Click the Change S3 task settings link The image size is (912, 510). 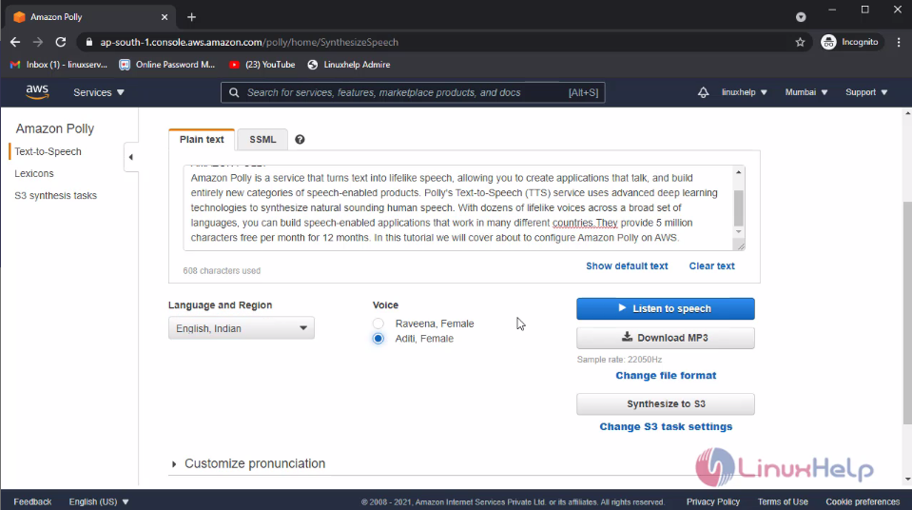point(666,427)
